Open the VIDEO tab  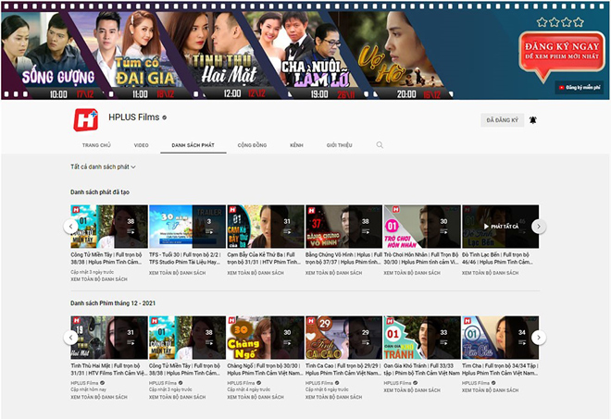click(x=141, y=145)
